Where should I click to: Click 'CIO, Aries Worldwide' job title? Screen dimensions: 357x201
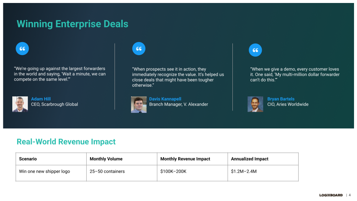pos(288,104)
